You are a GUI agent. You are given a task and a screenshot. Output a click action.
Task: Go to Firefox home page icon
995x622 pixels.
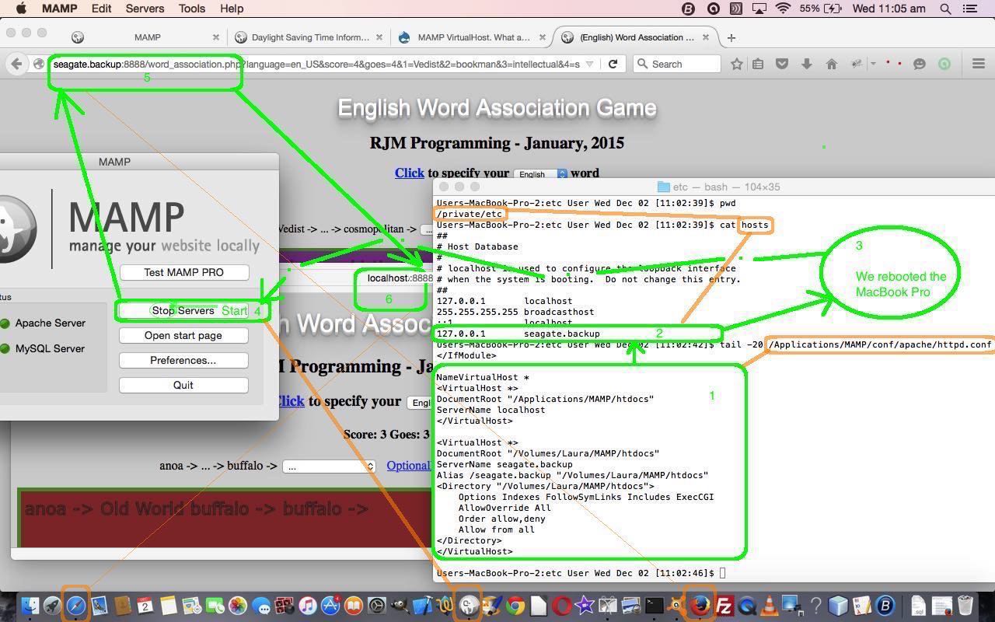832,64
